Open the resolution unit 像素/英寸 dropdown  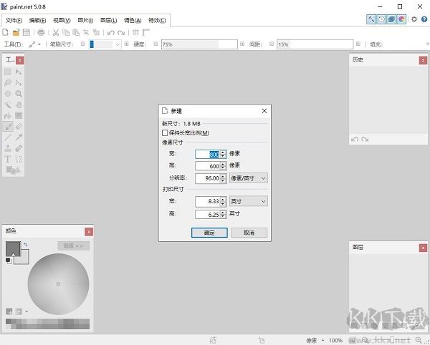pyautogui.click(x=249, y=178)
